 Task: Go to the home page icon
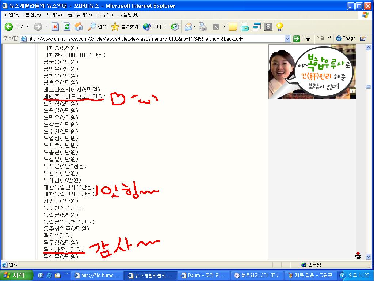click(79, 26)
